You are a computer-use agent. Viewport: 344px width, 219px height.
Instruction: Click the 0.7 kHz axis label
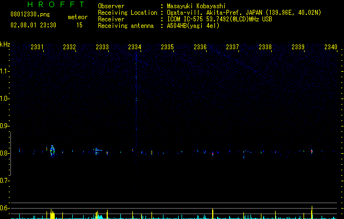(4, 181)
